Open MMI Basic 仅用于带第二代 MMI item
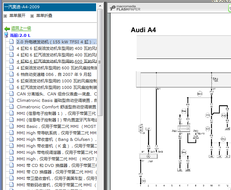231x190 pixels. (57, 126)
